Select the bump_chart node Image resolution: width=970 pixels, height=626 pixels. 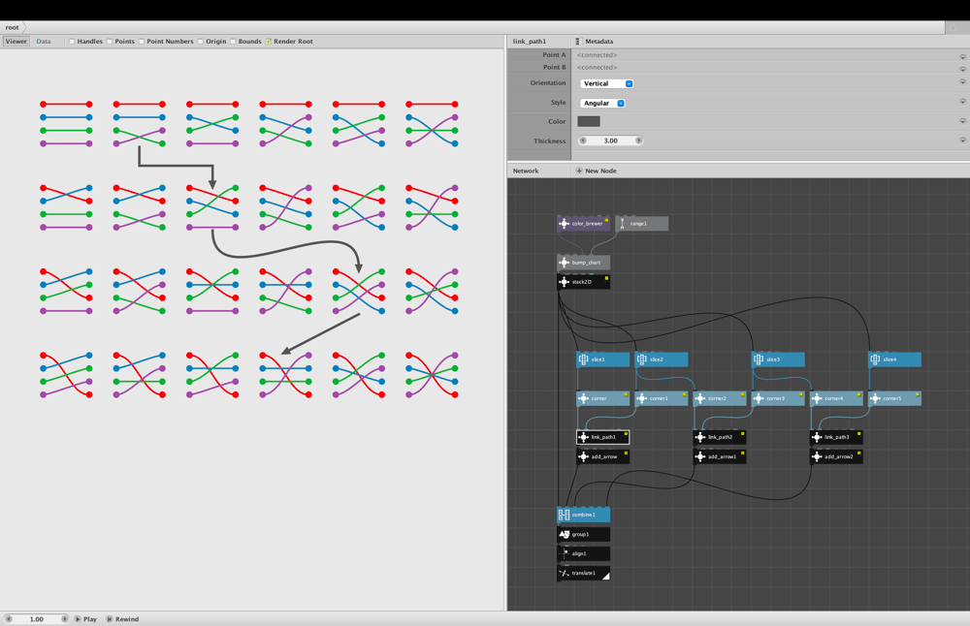(x=583, y=263)
